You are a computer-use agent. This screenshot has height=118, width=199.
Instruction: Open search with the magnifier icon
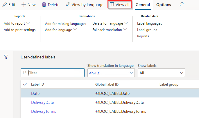(x=181, y=4)
